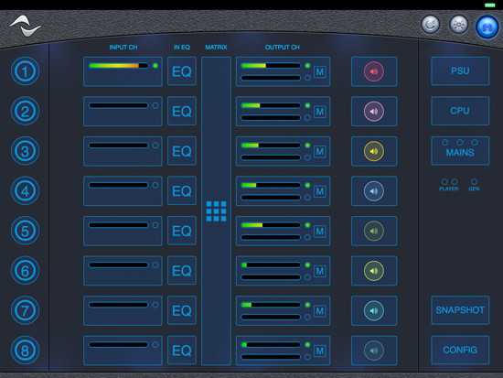
Task: Toggle the M mute on output 2
Action: click(x=320, y=112)
